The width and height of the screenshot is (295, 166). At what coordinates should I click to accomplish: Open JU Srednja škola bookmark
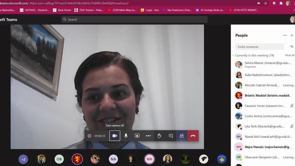(210, 10)
